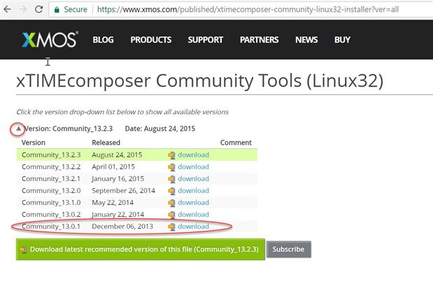This screenshot has width=433, height=284.
Task: Collapse the version drop-down triangle
Action: (x=18, y=129)
